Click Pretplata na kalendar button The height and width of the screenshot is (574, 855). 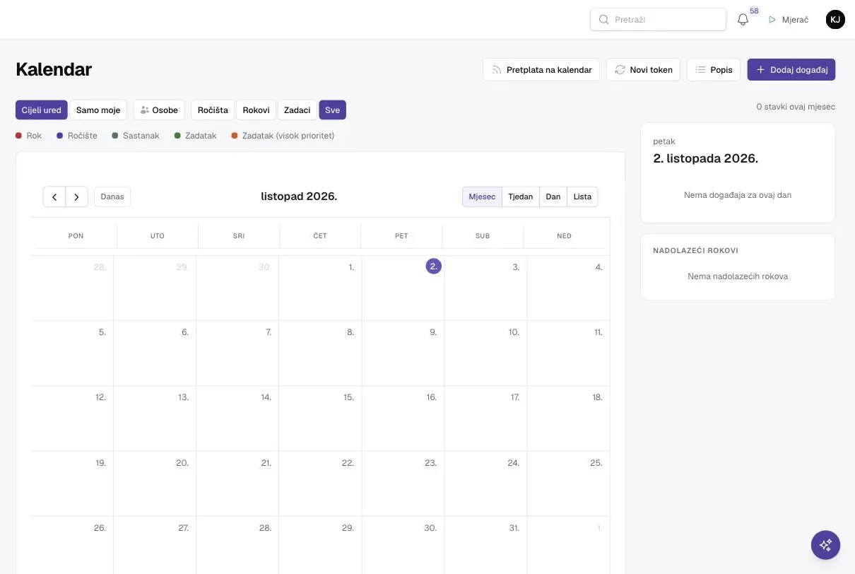pos(542,69)
